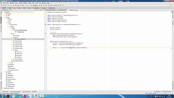Collapse the layout folder
Screen dimensions: 174x98
tap(12, 37)
